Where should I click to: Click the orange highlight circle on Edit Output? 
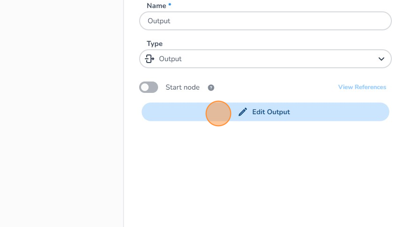click(x=218, y=114)
